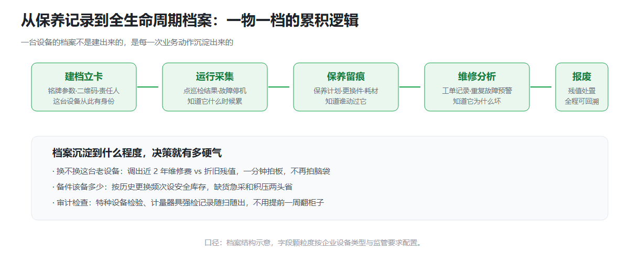Click the 运行采集 stage card heading
Screen dimensions: 629x262
point(215,77)
